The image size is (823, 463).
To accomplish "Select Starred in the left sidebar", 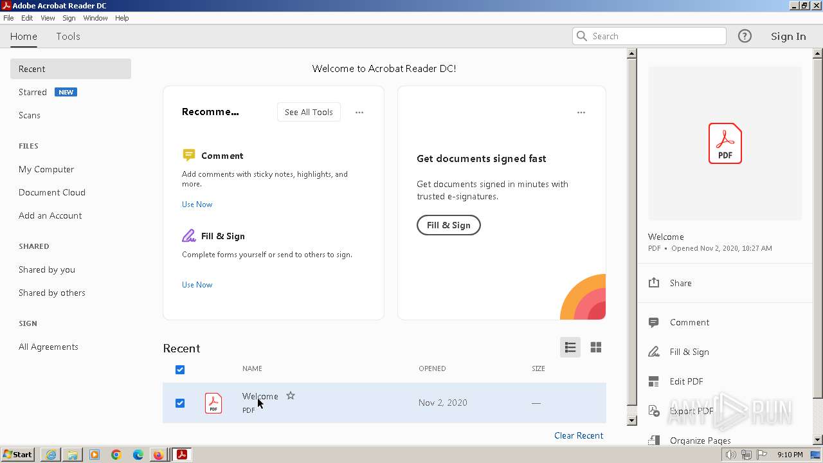I will pos(33,92).
